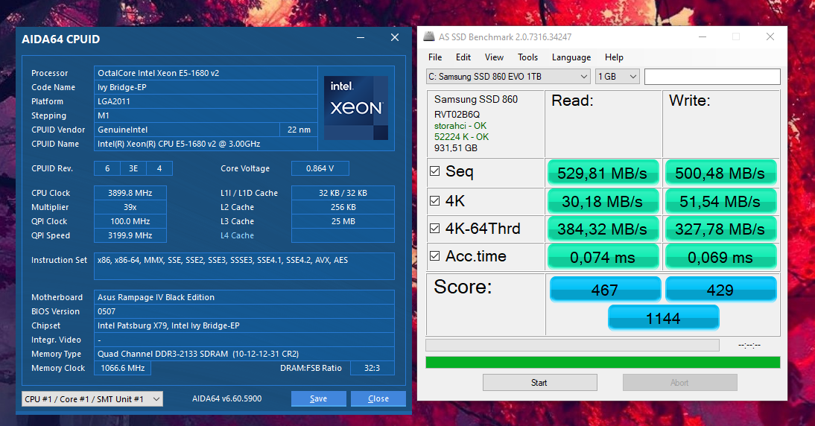Click the total score 1144
Image resolution: width=815 pixels, height=426 pixels.
(663, 318)
